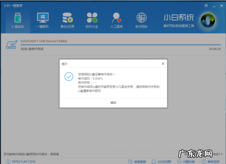Click the WeChat icon beside 微信客服

point(130,162)
